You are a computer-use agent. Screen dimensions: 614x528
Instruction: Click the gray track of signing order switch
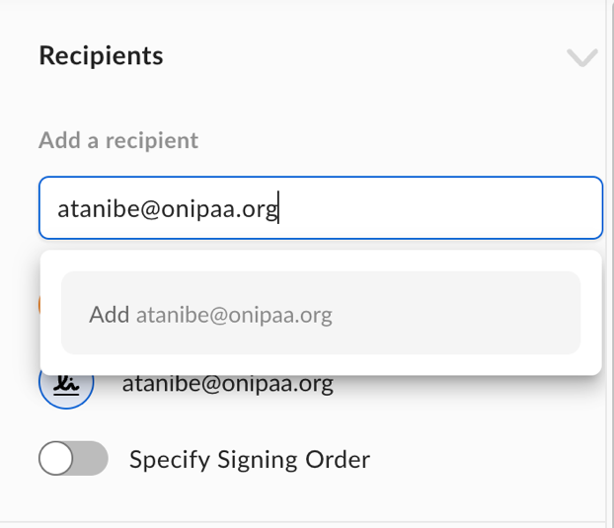91,458
